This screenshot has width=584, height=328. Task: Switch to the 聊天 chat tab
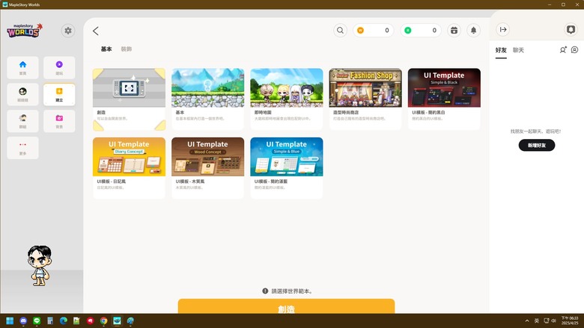point(518,50)
